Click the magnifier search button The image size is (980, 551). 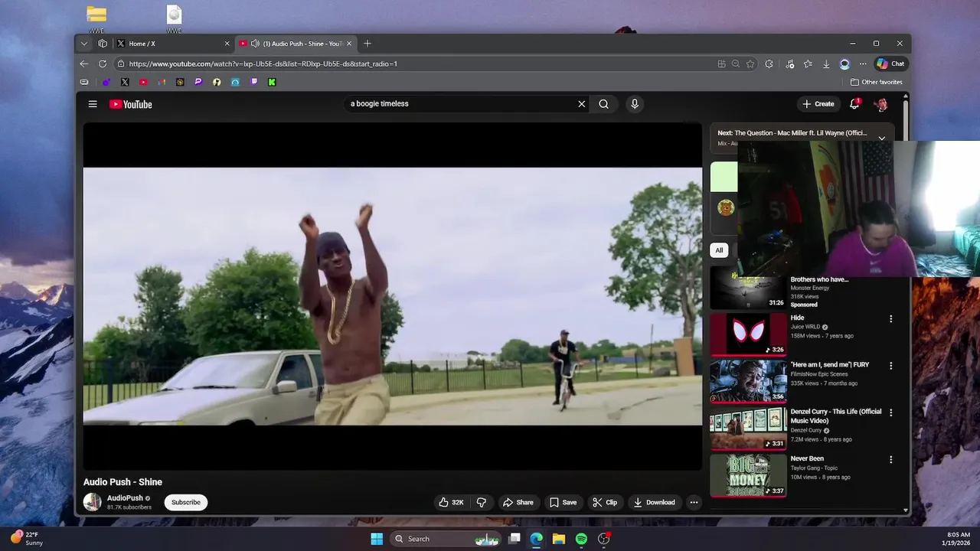click(603, 104)
